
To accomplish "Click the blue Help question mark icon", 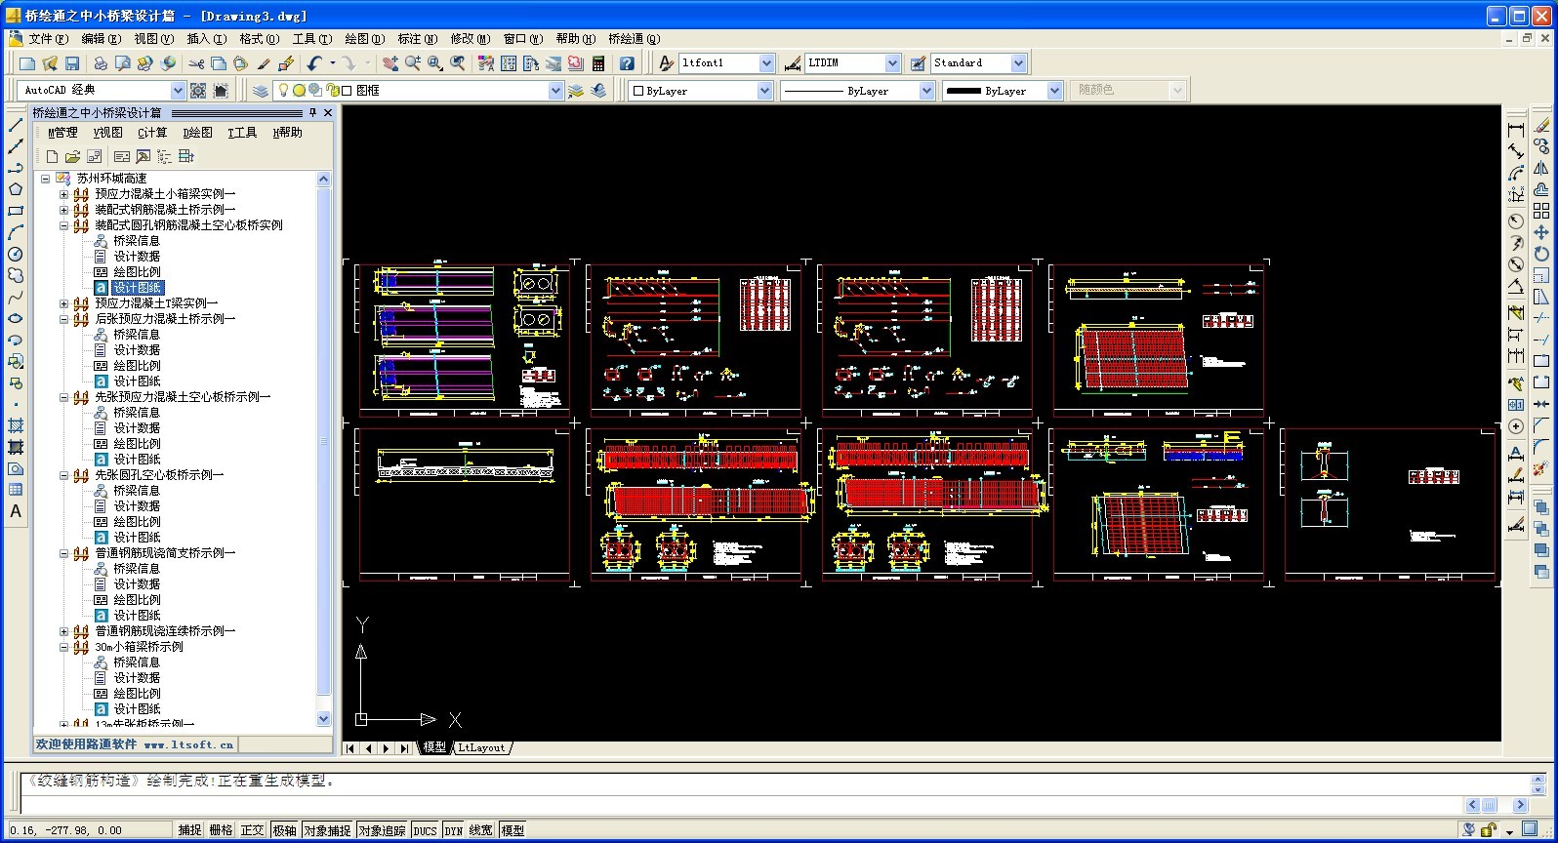I will coord(627,63).
